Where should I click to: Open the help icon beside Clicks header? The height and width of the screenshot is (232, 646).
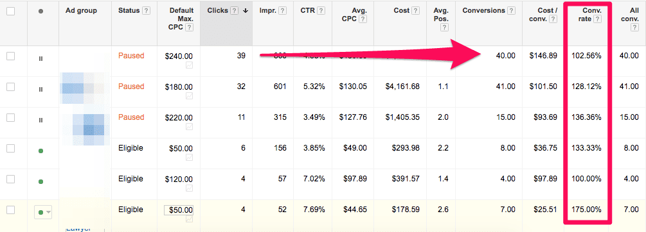coord(234,11)
